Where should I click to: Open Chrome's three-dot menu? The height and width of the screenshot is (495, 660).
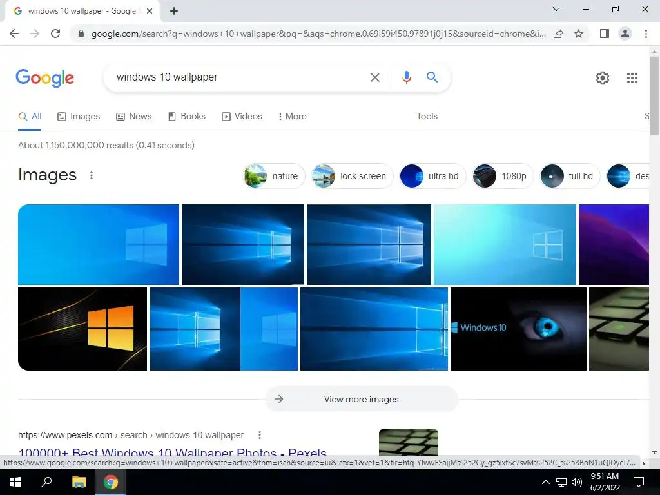(646, 34)
